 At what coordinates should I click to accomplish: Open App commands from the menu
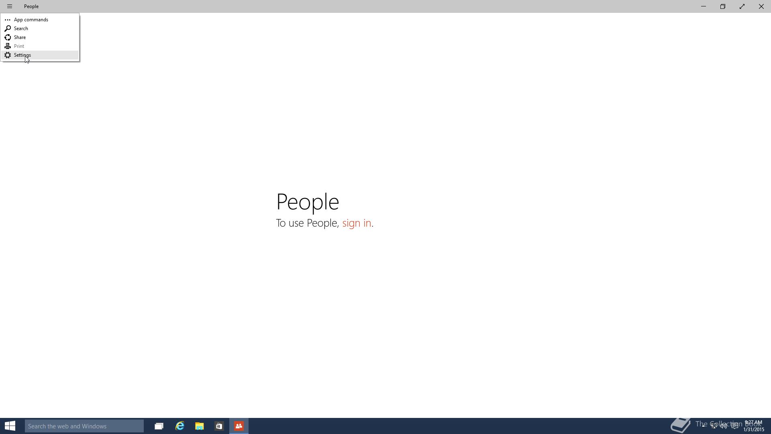(40, 20)
